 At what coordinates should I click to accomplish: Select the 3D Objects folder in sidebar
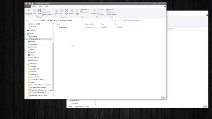[x=32, y=36]
